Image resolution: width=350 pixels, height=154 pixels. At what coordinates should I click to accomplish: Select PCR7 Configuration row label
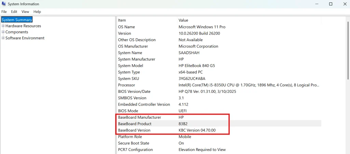135,150
